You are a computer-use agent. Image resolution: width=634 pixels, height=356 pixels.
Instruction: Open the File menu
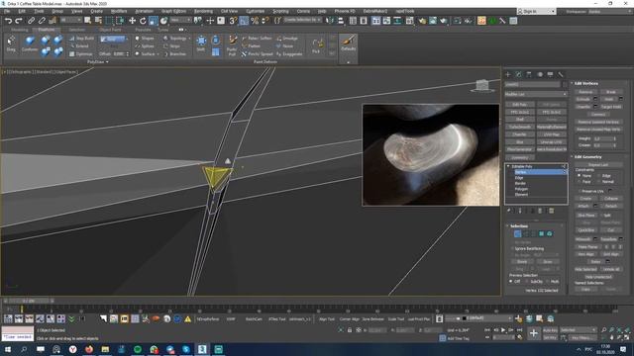(7, 11)
